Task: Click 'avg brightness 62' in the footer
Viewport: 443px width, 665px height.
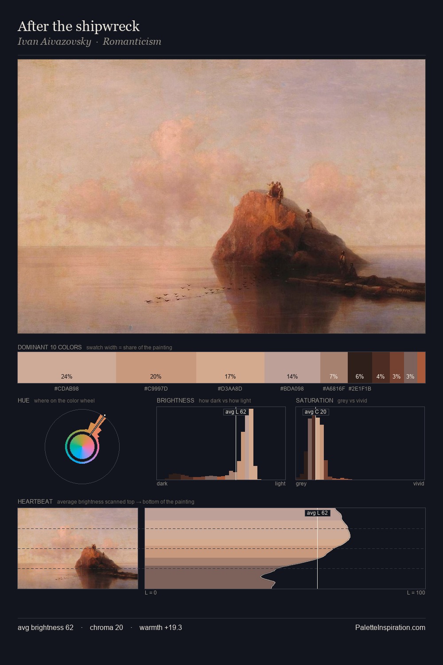Action: click(x=46, y=628)
